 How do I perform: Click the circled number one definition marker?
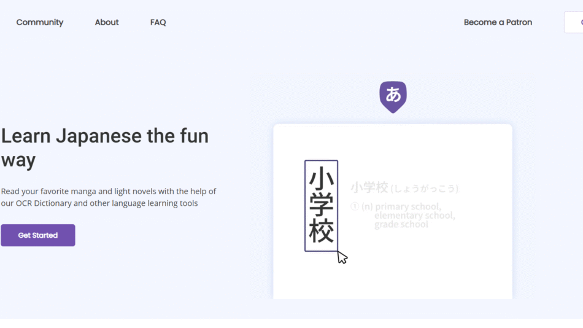click(x=354, y=206)
